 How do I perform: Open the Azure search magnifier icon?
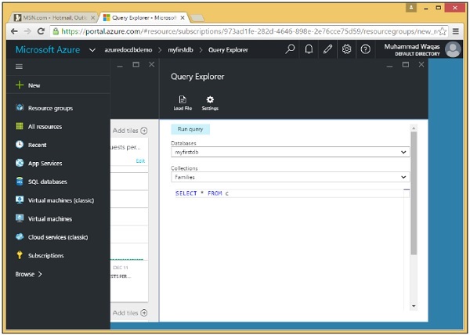click(291, 49)
